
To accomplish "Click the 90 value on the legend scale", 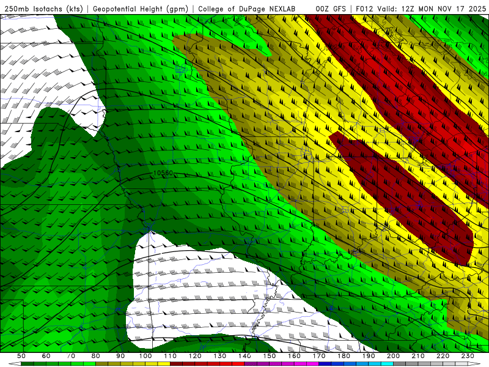I will pyautogui.click(x=120, y=356).
